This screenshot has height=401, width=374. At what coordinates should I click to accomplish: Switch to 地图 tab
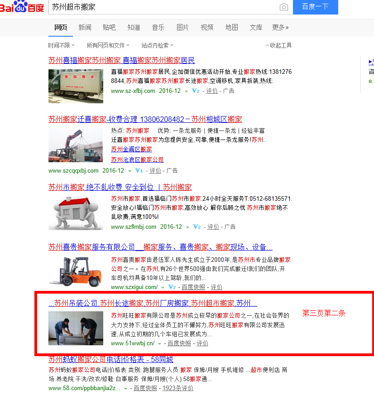click(x=232, y=27)
